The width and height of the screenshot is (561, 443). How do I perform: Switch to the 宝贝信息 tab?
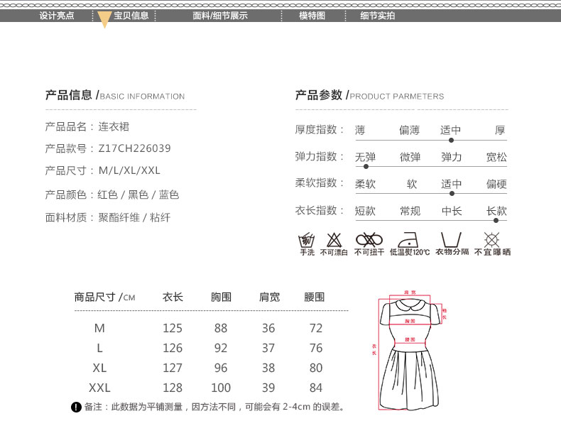pyautogui.click(x=131, y=16)
